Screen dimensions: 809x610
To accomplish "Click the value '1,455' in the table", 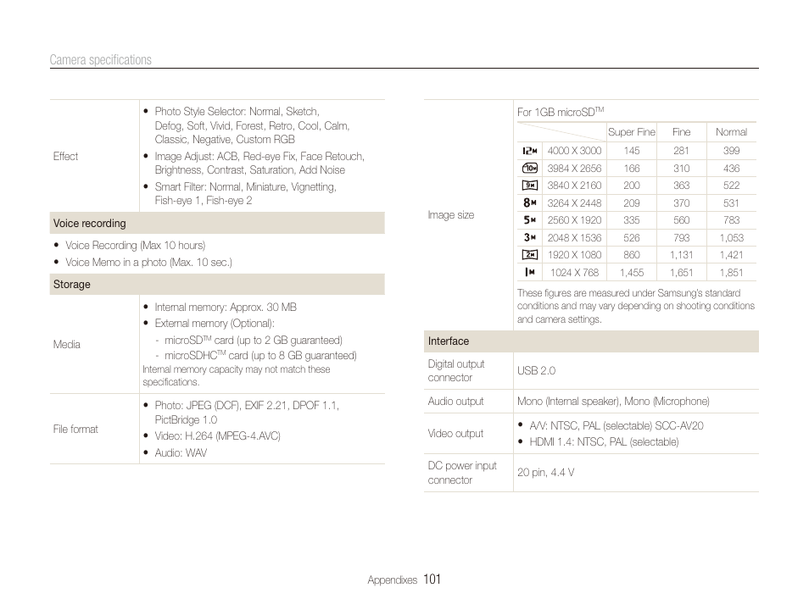I will [x=632, y=272].
